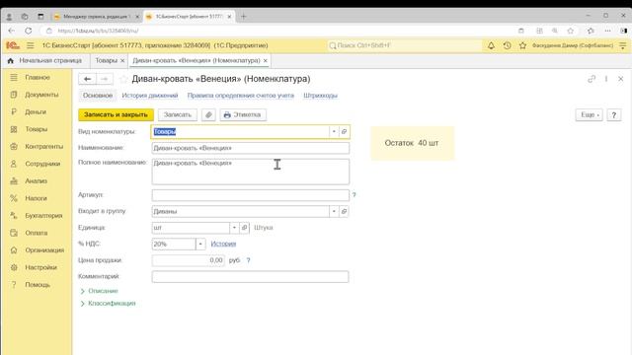Expand the Входит в группу dropdown
The width and height of the screenshot is (632, 355).
(334, 211)
